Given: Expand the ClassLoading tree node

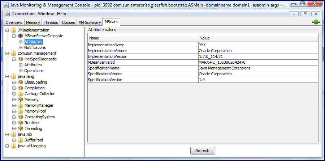Looking at the screenshot, I should pos(14,82).
